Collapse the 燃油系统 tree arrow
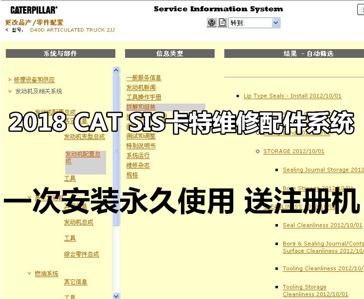 [x=29, y=274]
